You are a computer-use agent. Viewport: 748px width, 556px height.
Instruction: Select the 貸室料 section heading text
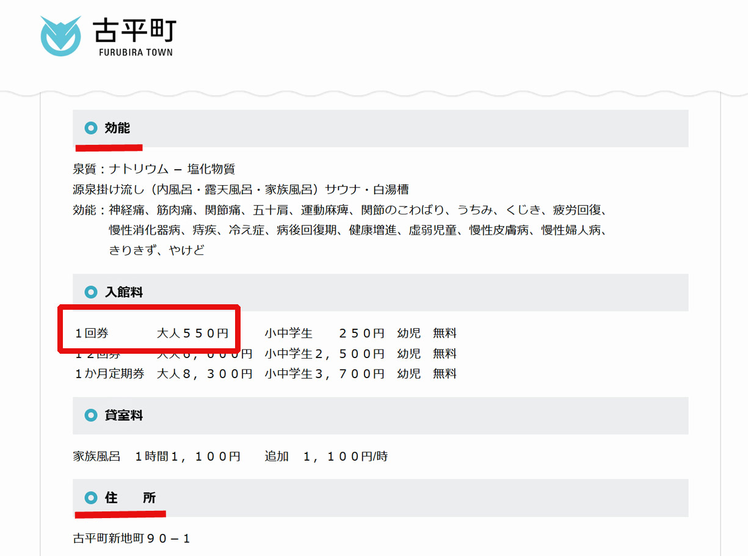124,415
